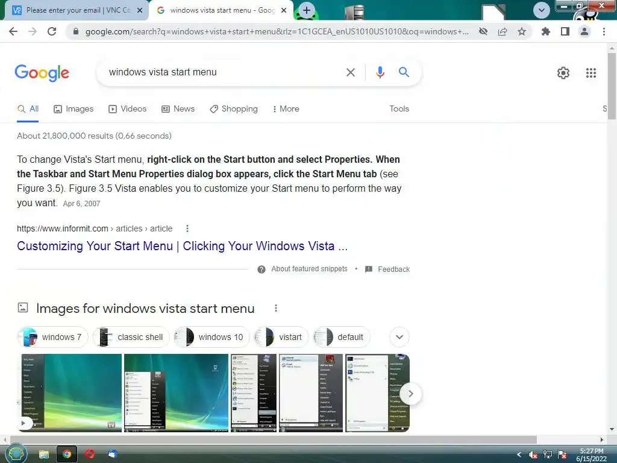Viewport: 617px width, 463px height.
Task: Open the taskbar clock showing 5:27 PM
Action: click(592, 455)
